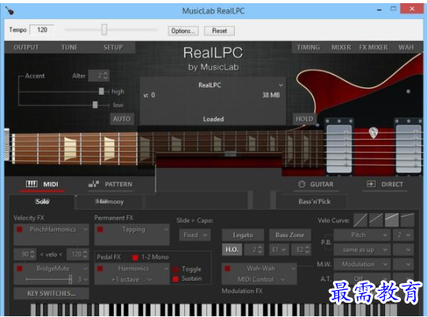Toggle the H.O. button
Viewport: 427px width, 317px height.
(x=232, y=249)
